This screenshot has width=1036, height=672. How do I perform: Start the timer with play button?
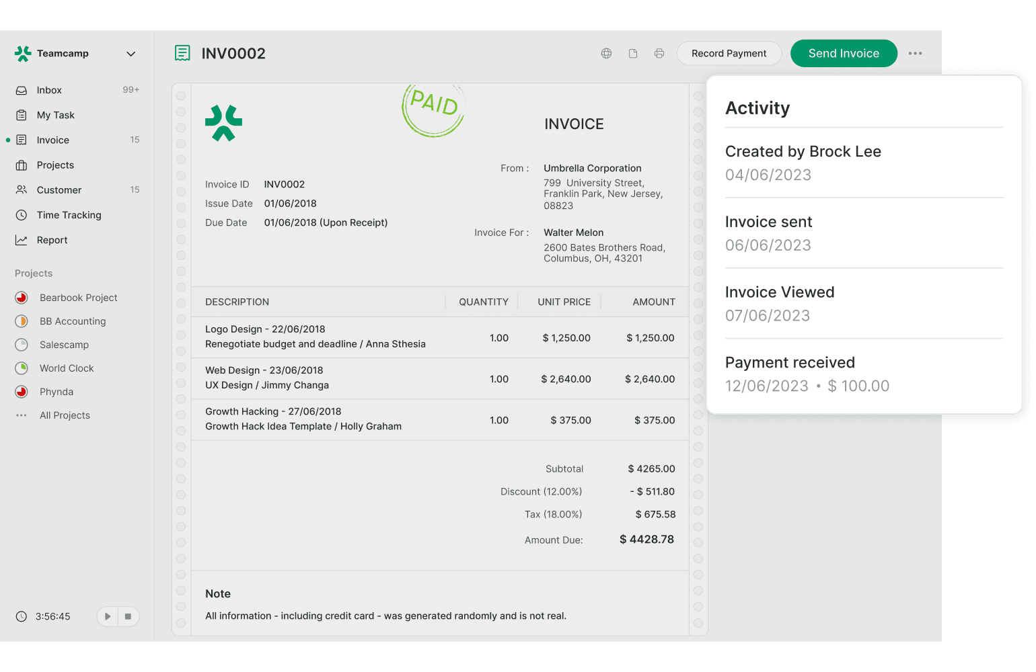[x=108, y=616]
